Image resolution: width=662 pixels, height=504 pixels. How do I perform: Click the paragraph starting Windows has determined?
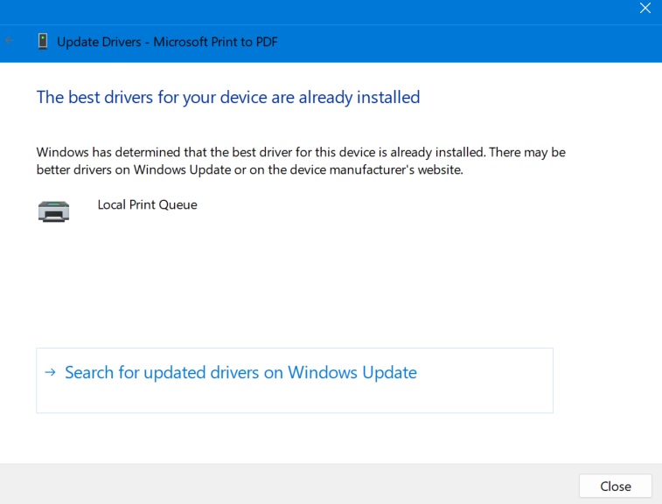click(301, 161)
